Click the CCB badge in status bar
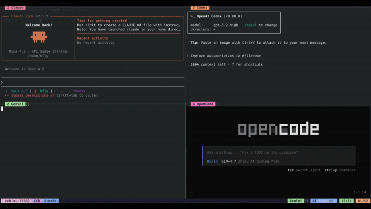This screenshot has width=371, height=209. (37, 201)
